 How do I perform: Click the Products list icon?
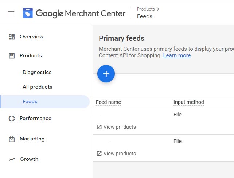coord(12,56)
